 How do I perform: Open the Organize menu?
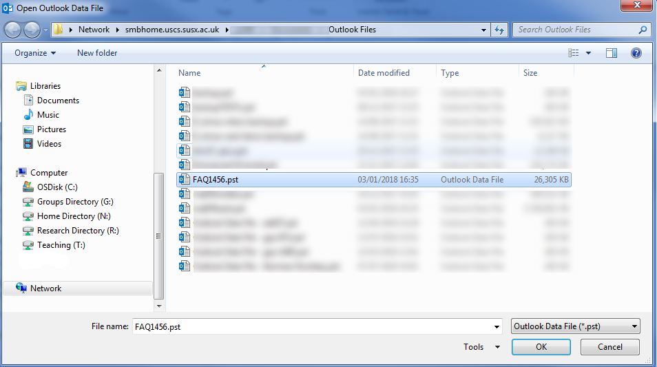coord(34,53)
